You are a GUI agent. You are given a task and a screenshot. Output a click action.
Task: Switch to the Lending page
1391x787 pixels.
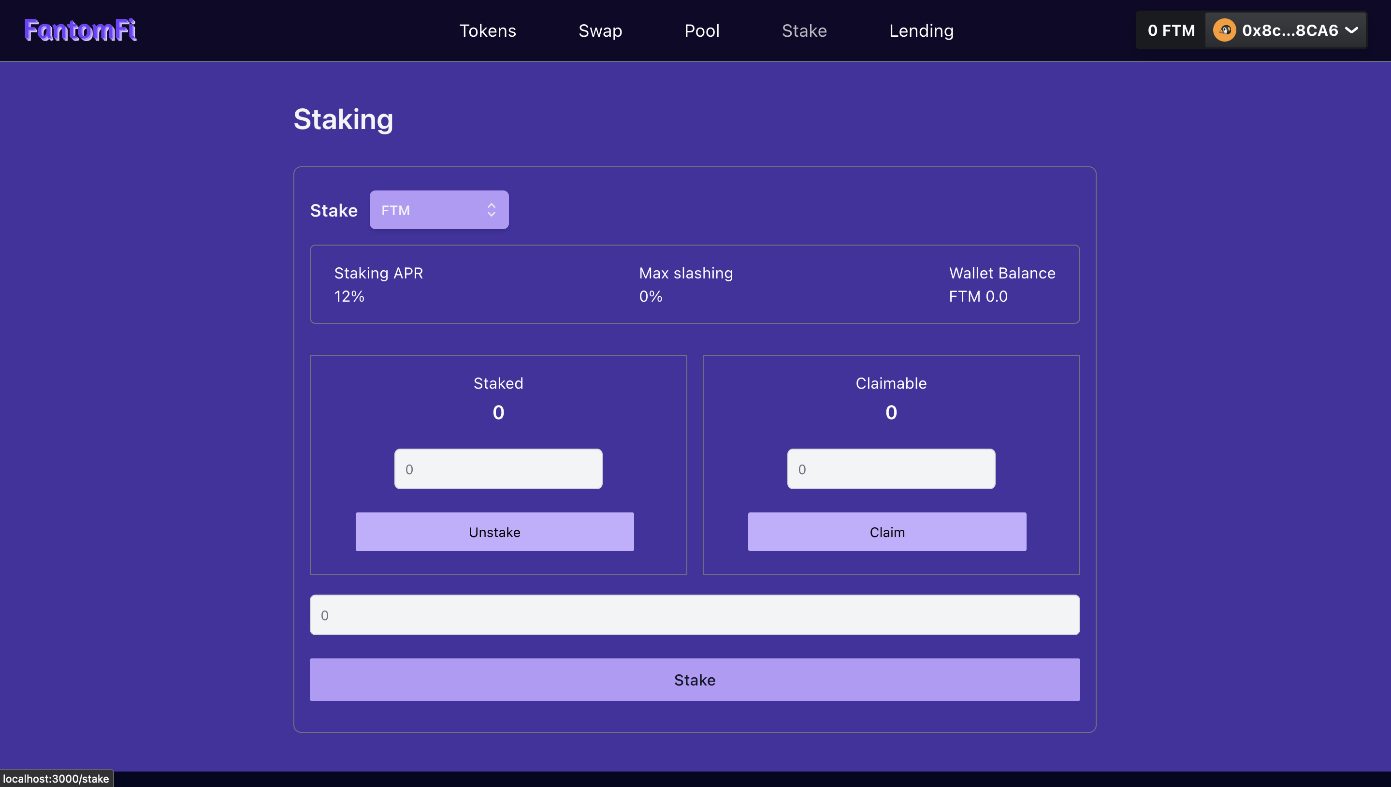(921, 31)
